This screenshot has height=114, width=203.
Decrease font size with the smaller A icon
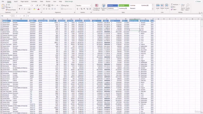pyautogui.click(x=40, y=5)
